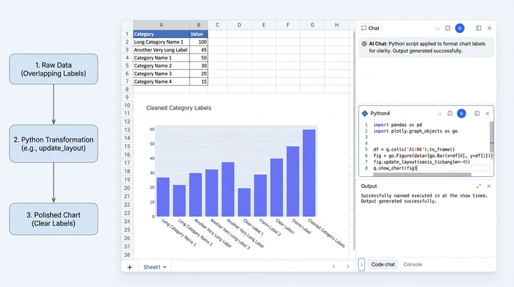This screenshot has width=514, height=287.
Task: Click the chart title 'Cleaned Category Labels'
Action: click(x=178, y=108)
